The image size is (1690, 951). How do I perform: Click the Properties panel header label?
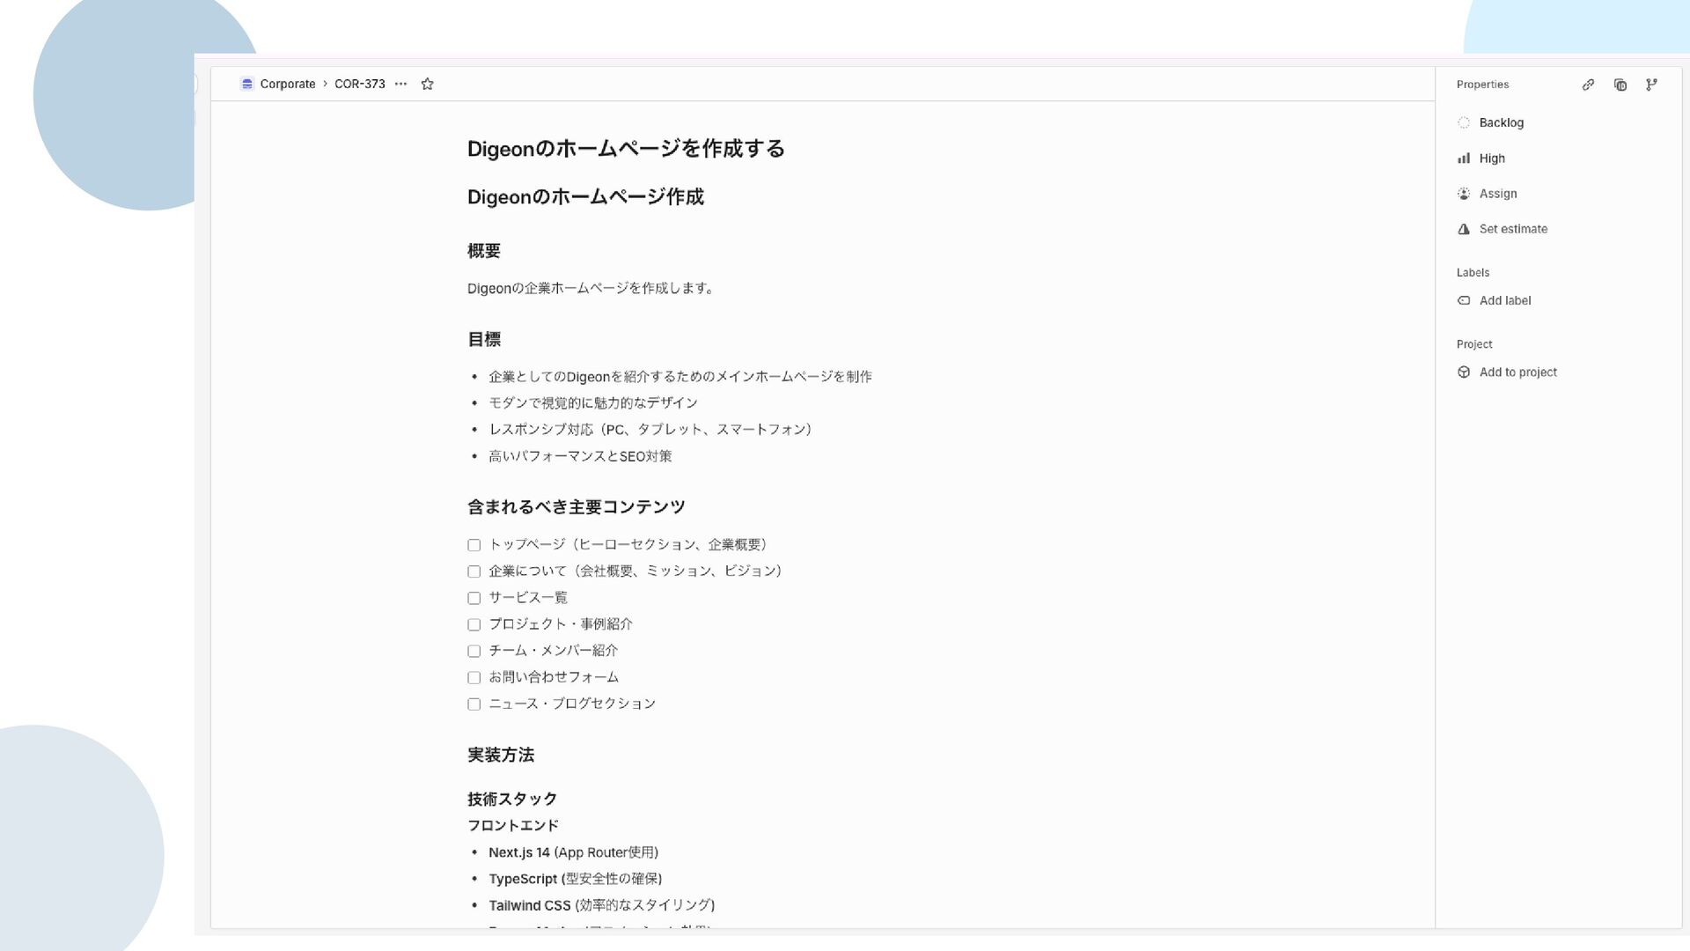tap(1482, 85)
